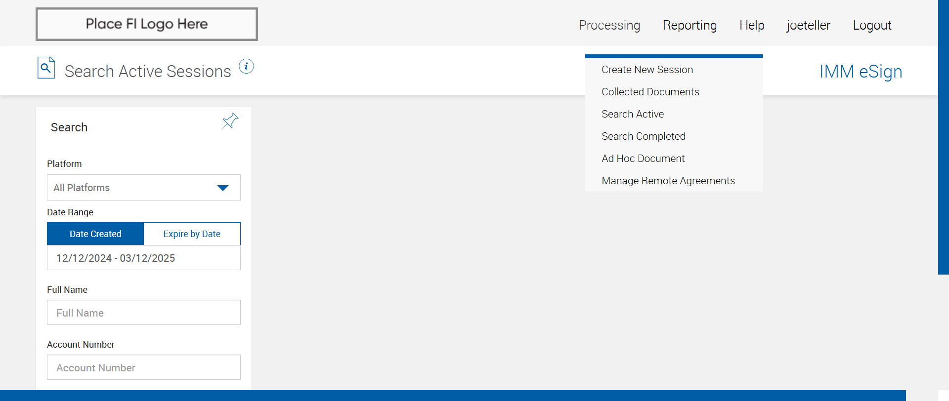
Task: Click the Account Number input field
Action: point(143,367)
